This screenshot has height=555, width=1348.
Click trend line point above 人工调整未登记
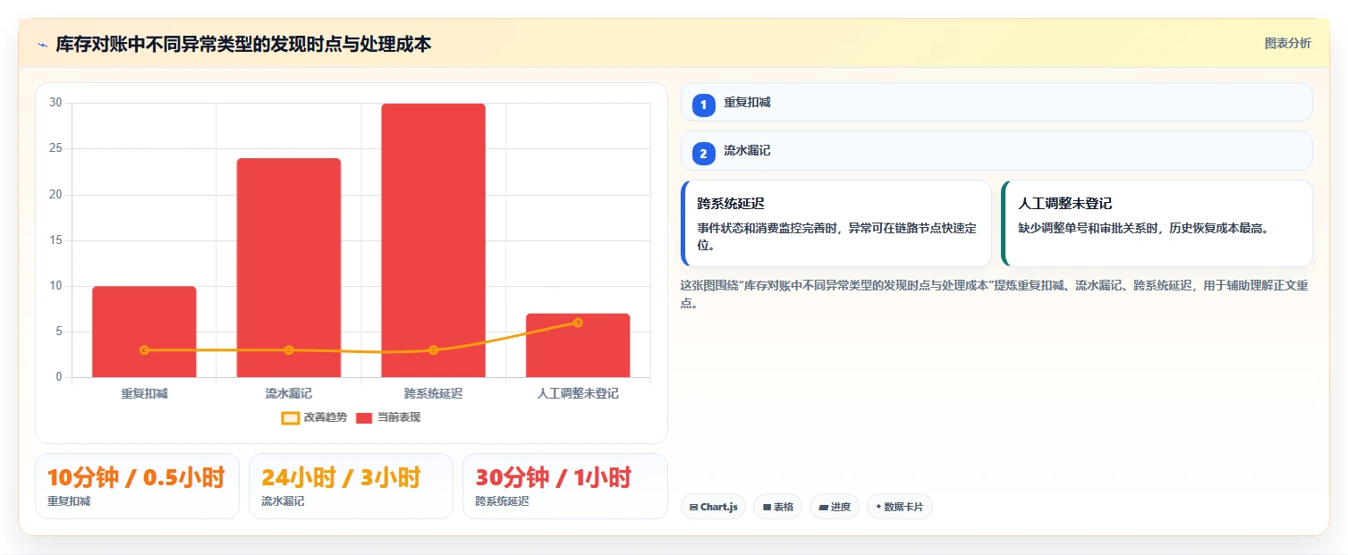point(578,323)
